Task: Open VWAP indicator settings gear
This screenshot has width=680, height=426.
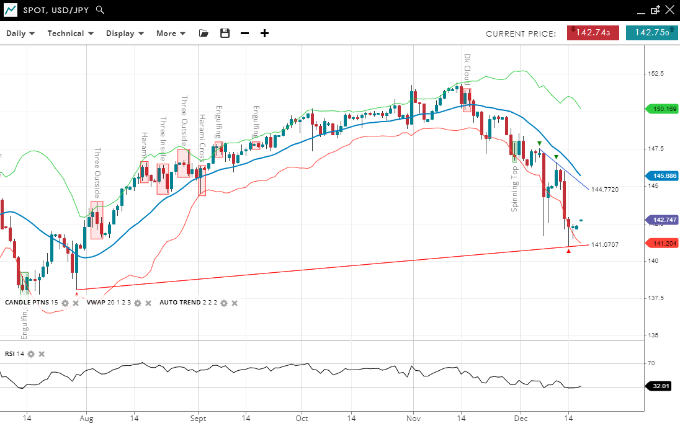Action: [138, 303]
